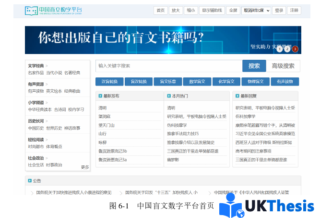Expand the 文学经典 category arrow
Image resolution: width=320 pixels, height=218 pixels.
coord(47,66)
